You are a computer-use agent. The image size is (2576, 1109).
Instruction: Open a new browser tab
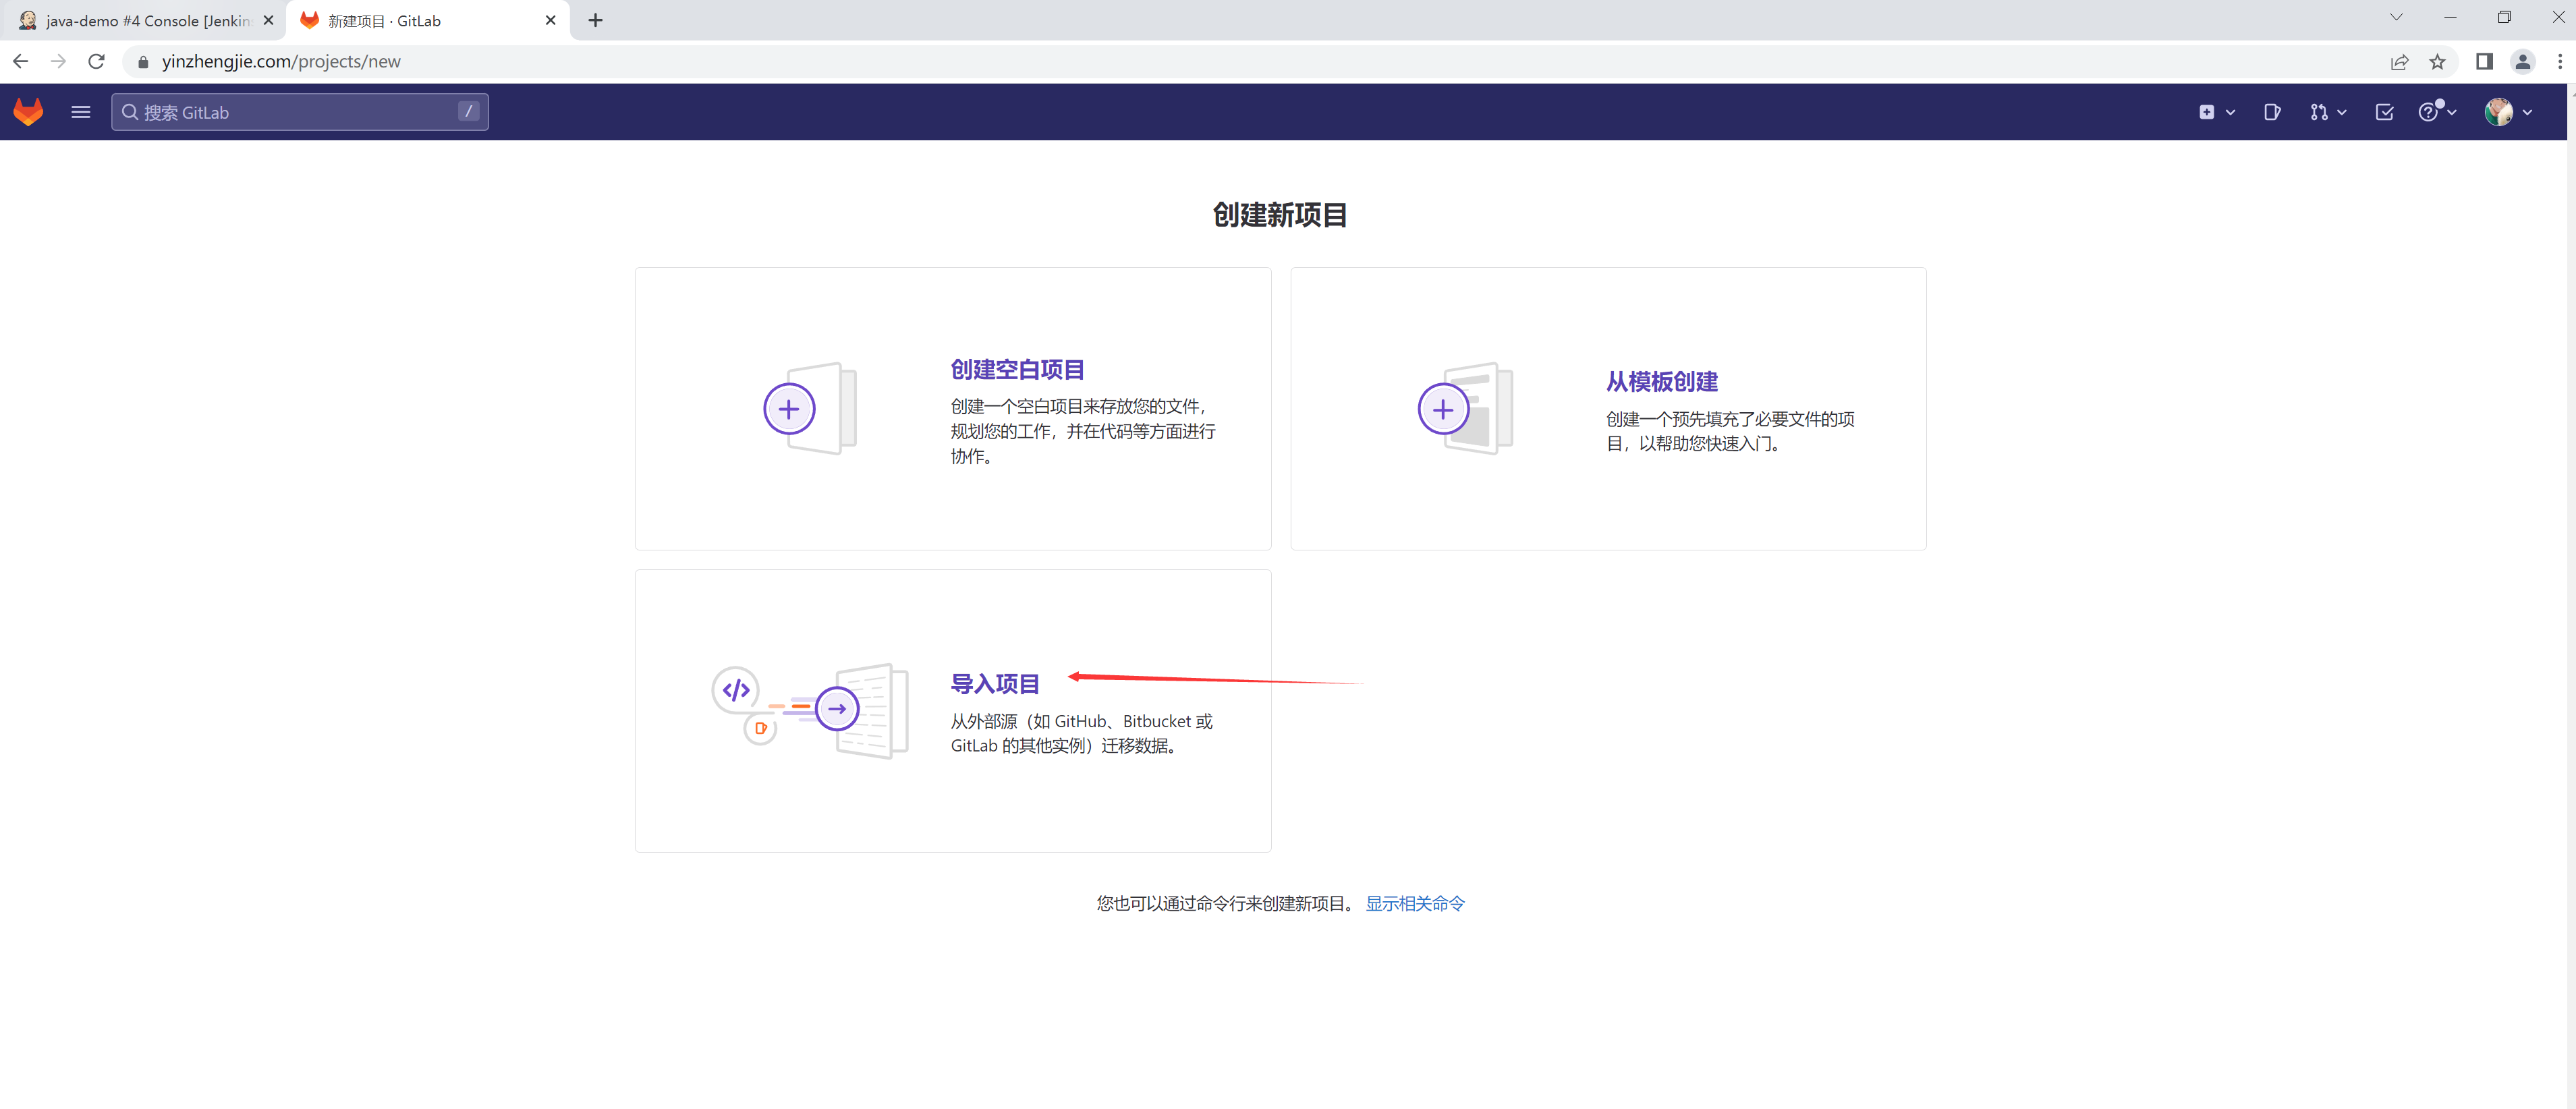tap(595, 21)
